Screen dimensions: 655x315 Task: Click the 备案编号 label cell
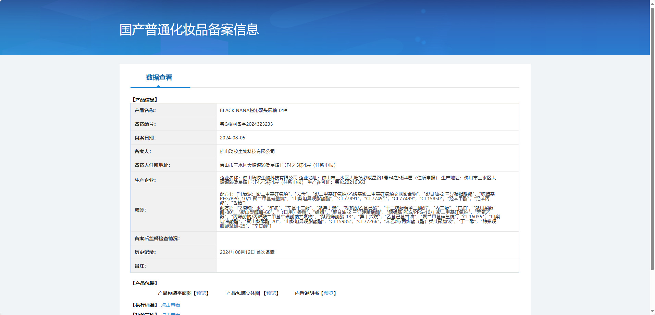point(174,124)
